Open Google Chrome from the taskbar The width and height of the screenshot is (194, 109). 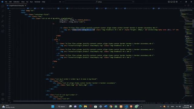tap(111, 107)
